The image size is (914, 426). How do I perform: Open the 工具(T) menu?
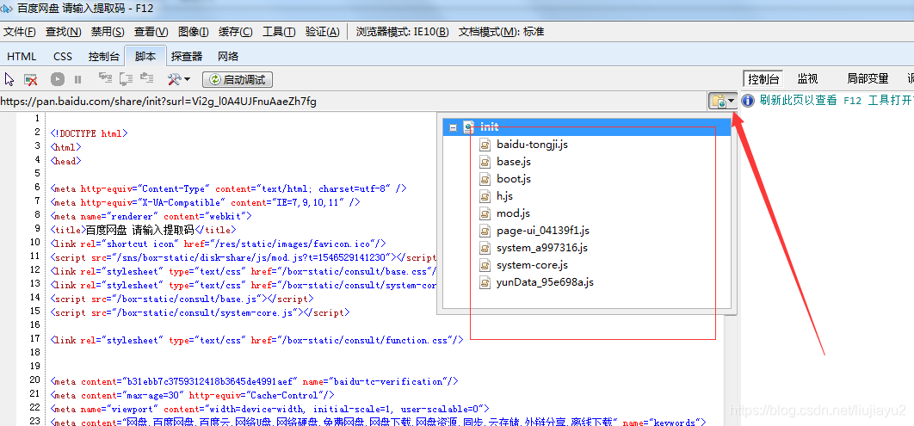279,32
